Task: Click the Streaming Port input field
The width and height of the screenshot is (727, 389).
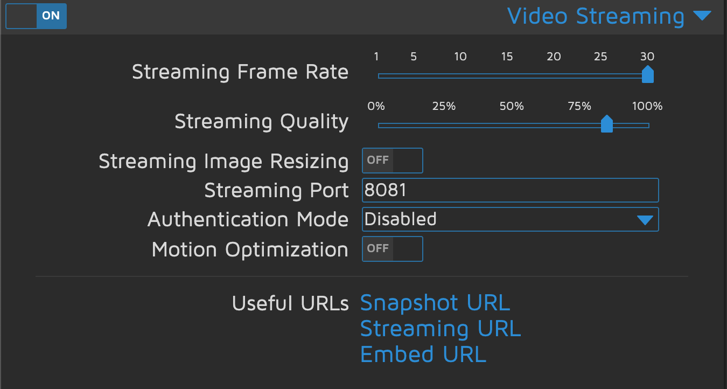Action: pyautogui.click(x=510, y=190)
